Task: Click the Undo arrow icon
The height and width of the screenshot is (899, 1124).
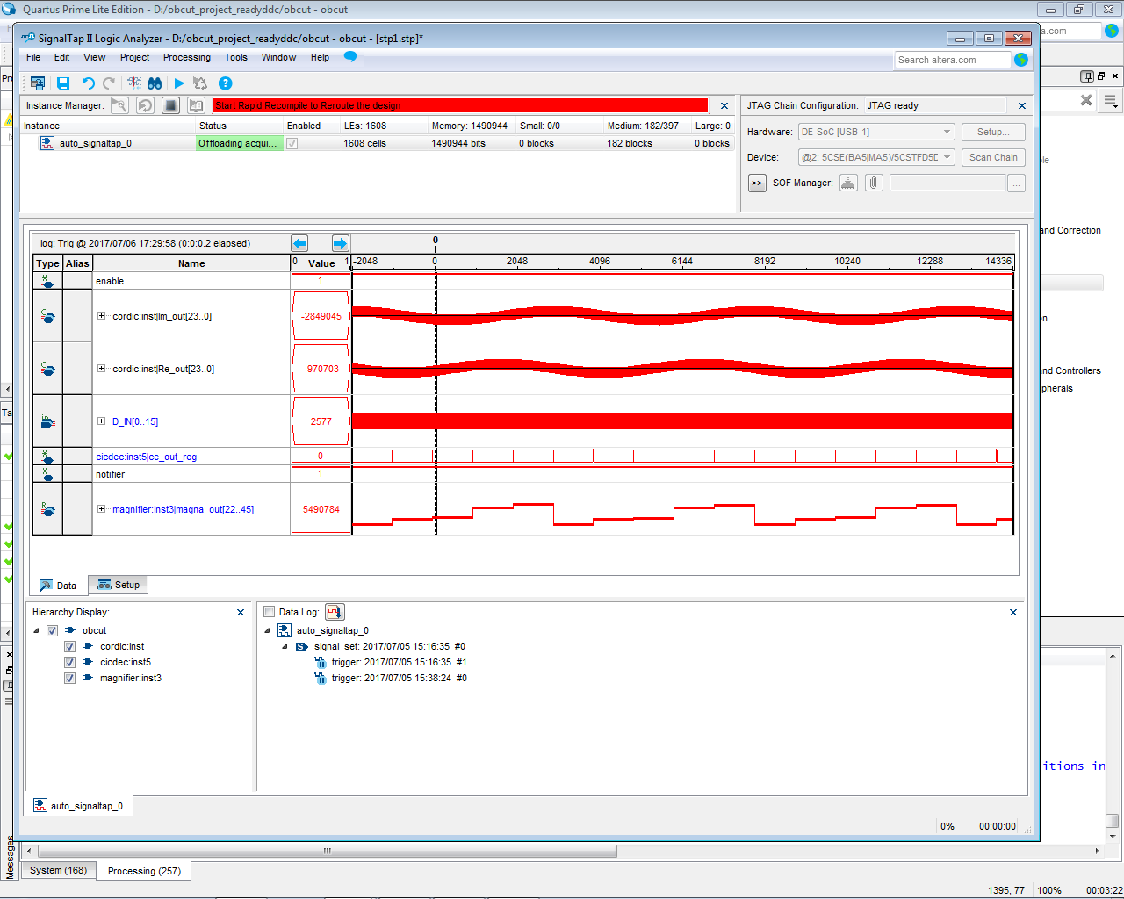Action: tap(88, 83)
